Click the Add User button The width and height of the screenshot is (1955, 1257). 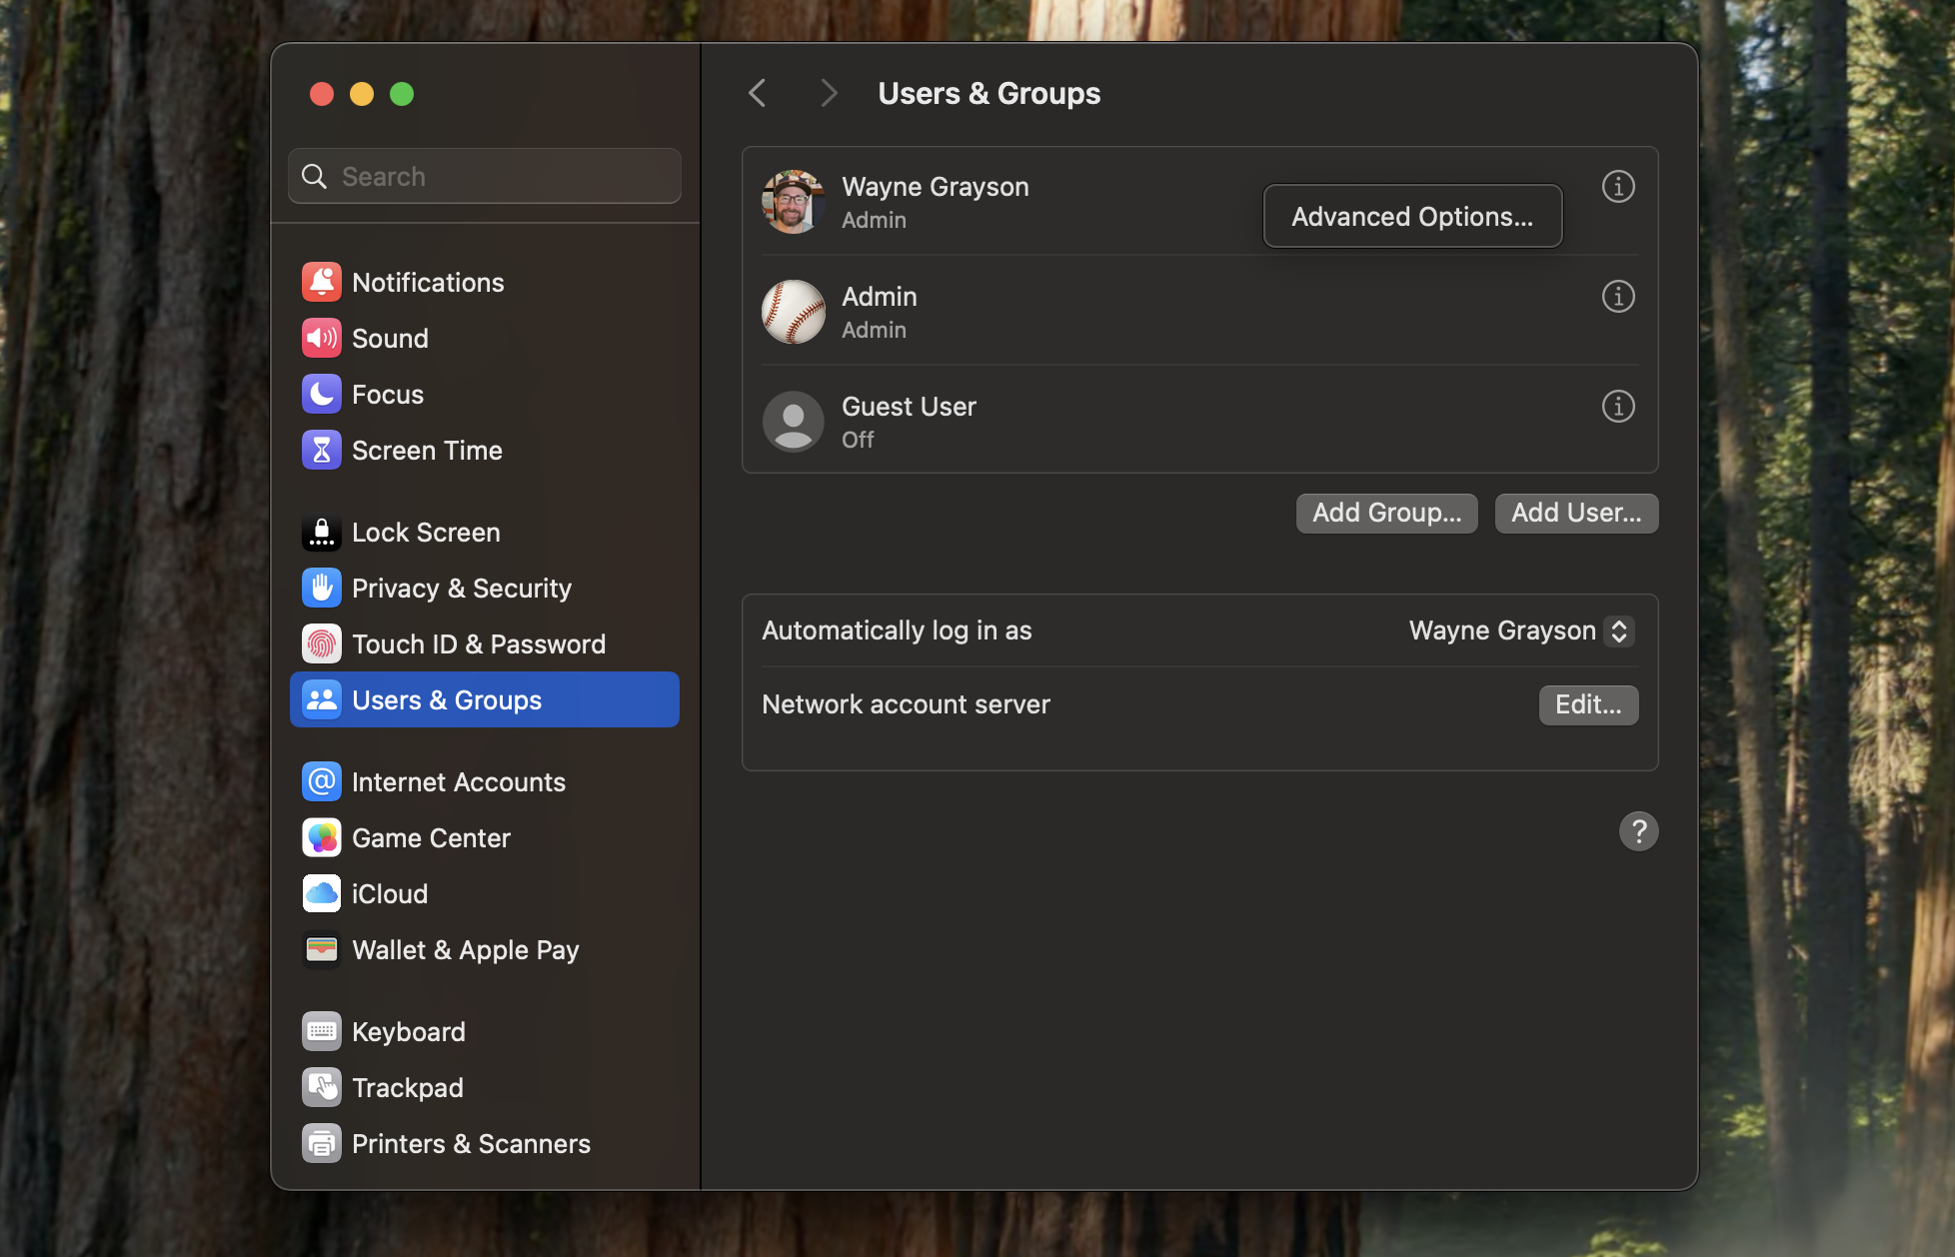pyautogui.click(x=1575, y=513)
